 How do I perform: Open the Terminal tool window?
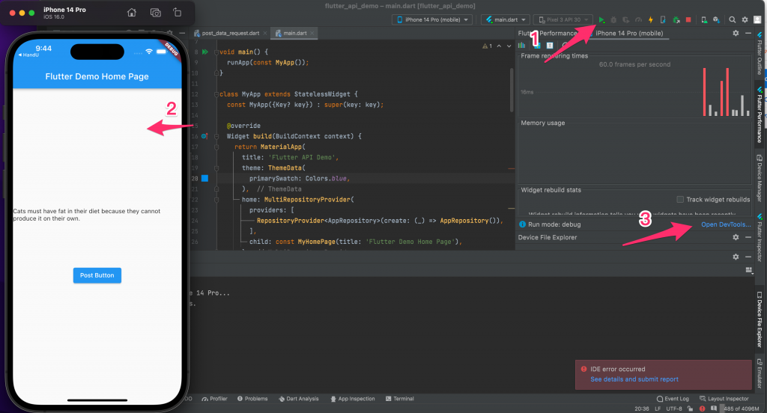[x=400, y=399]
